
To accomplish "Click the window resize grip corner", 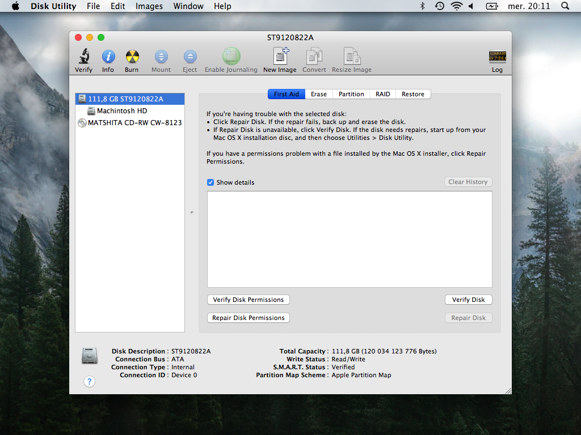I will pos(508,391).
